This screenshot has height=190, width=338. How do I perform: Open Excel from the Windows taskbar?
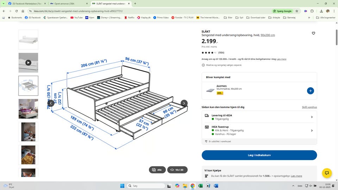click(200, 186)
